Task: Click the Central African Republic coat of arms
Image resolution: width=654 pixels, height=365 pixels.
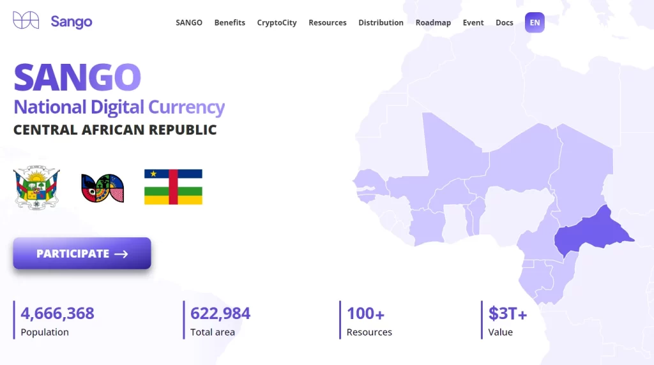Action: pos(36,187)
